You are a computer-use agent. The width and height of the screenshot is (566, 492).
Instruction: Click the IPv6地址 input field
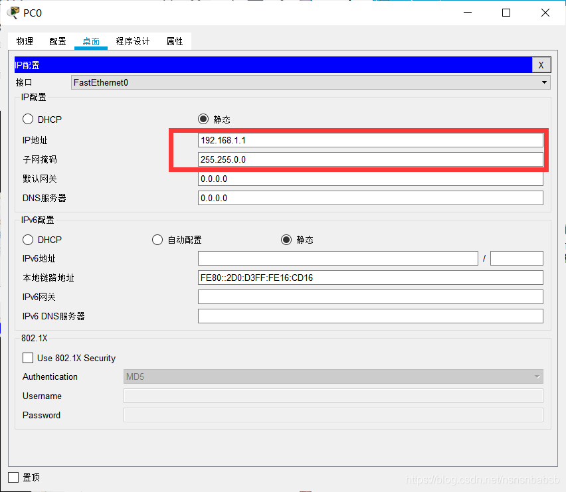coord(338,258)
